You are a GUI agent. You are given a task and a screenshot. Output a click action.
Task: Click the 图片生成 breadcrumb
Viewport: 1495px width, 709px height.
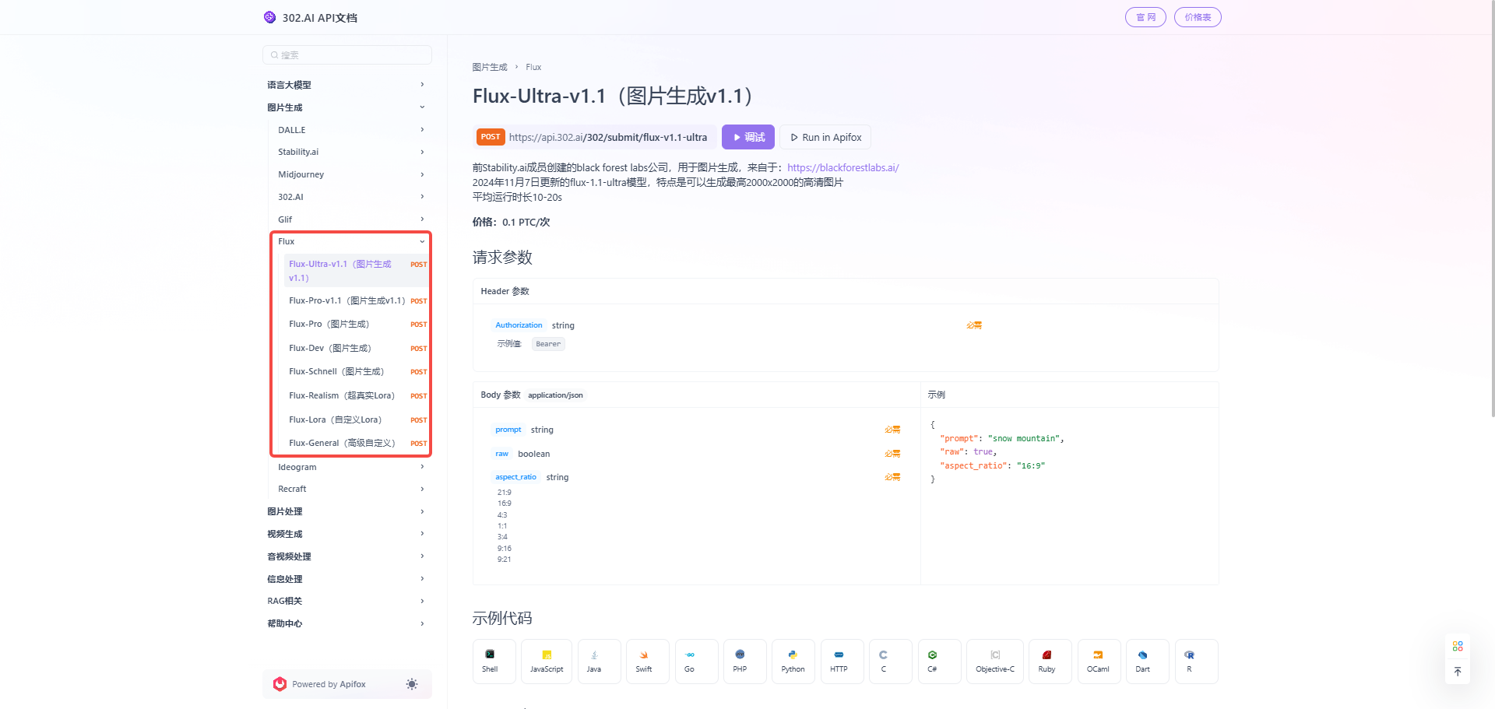click(x=490, y=67)
